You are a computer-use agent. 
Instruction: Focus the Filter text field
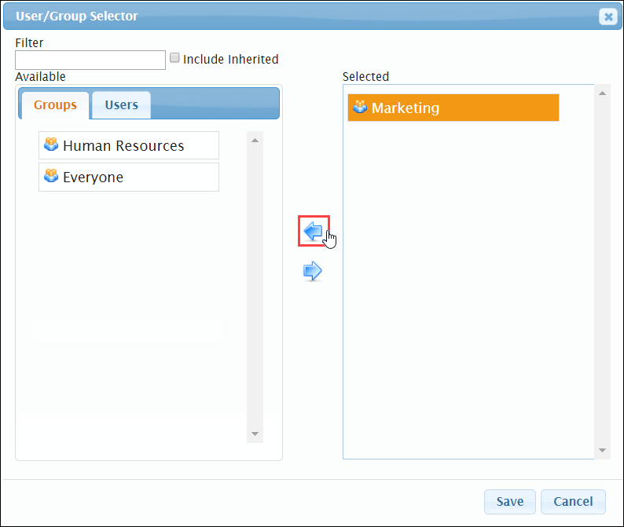tap(90, 60)
